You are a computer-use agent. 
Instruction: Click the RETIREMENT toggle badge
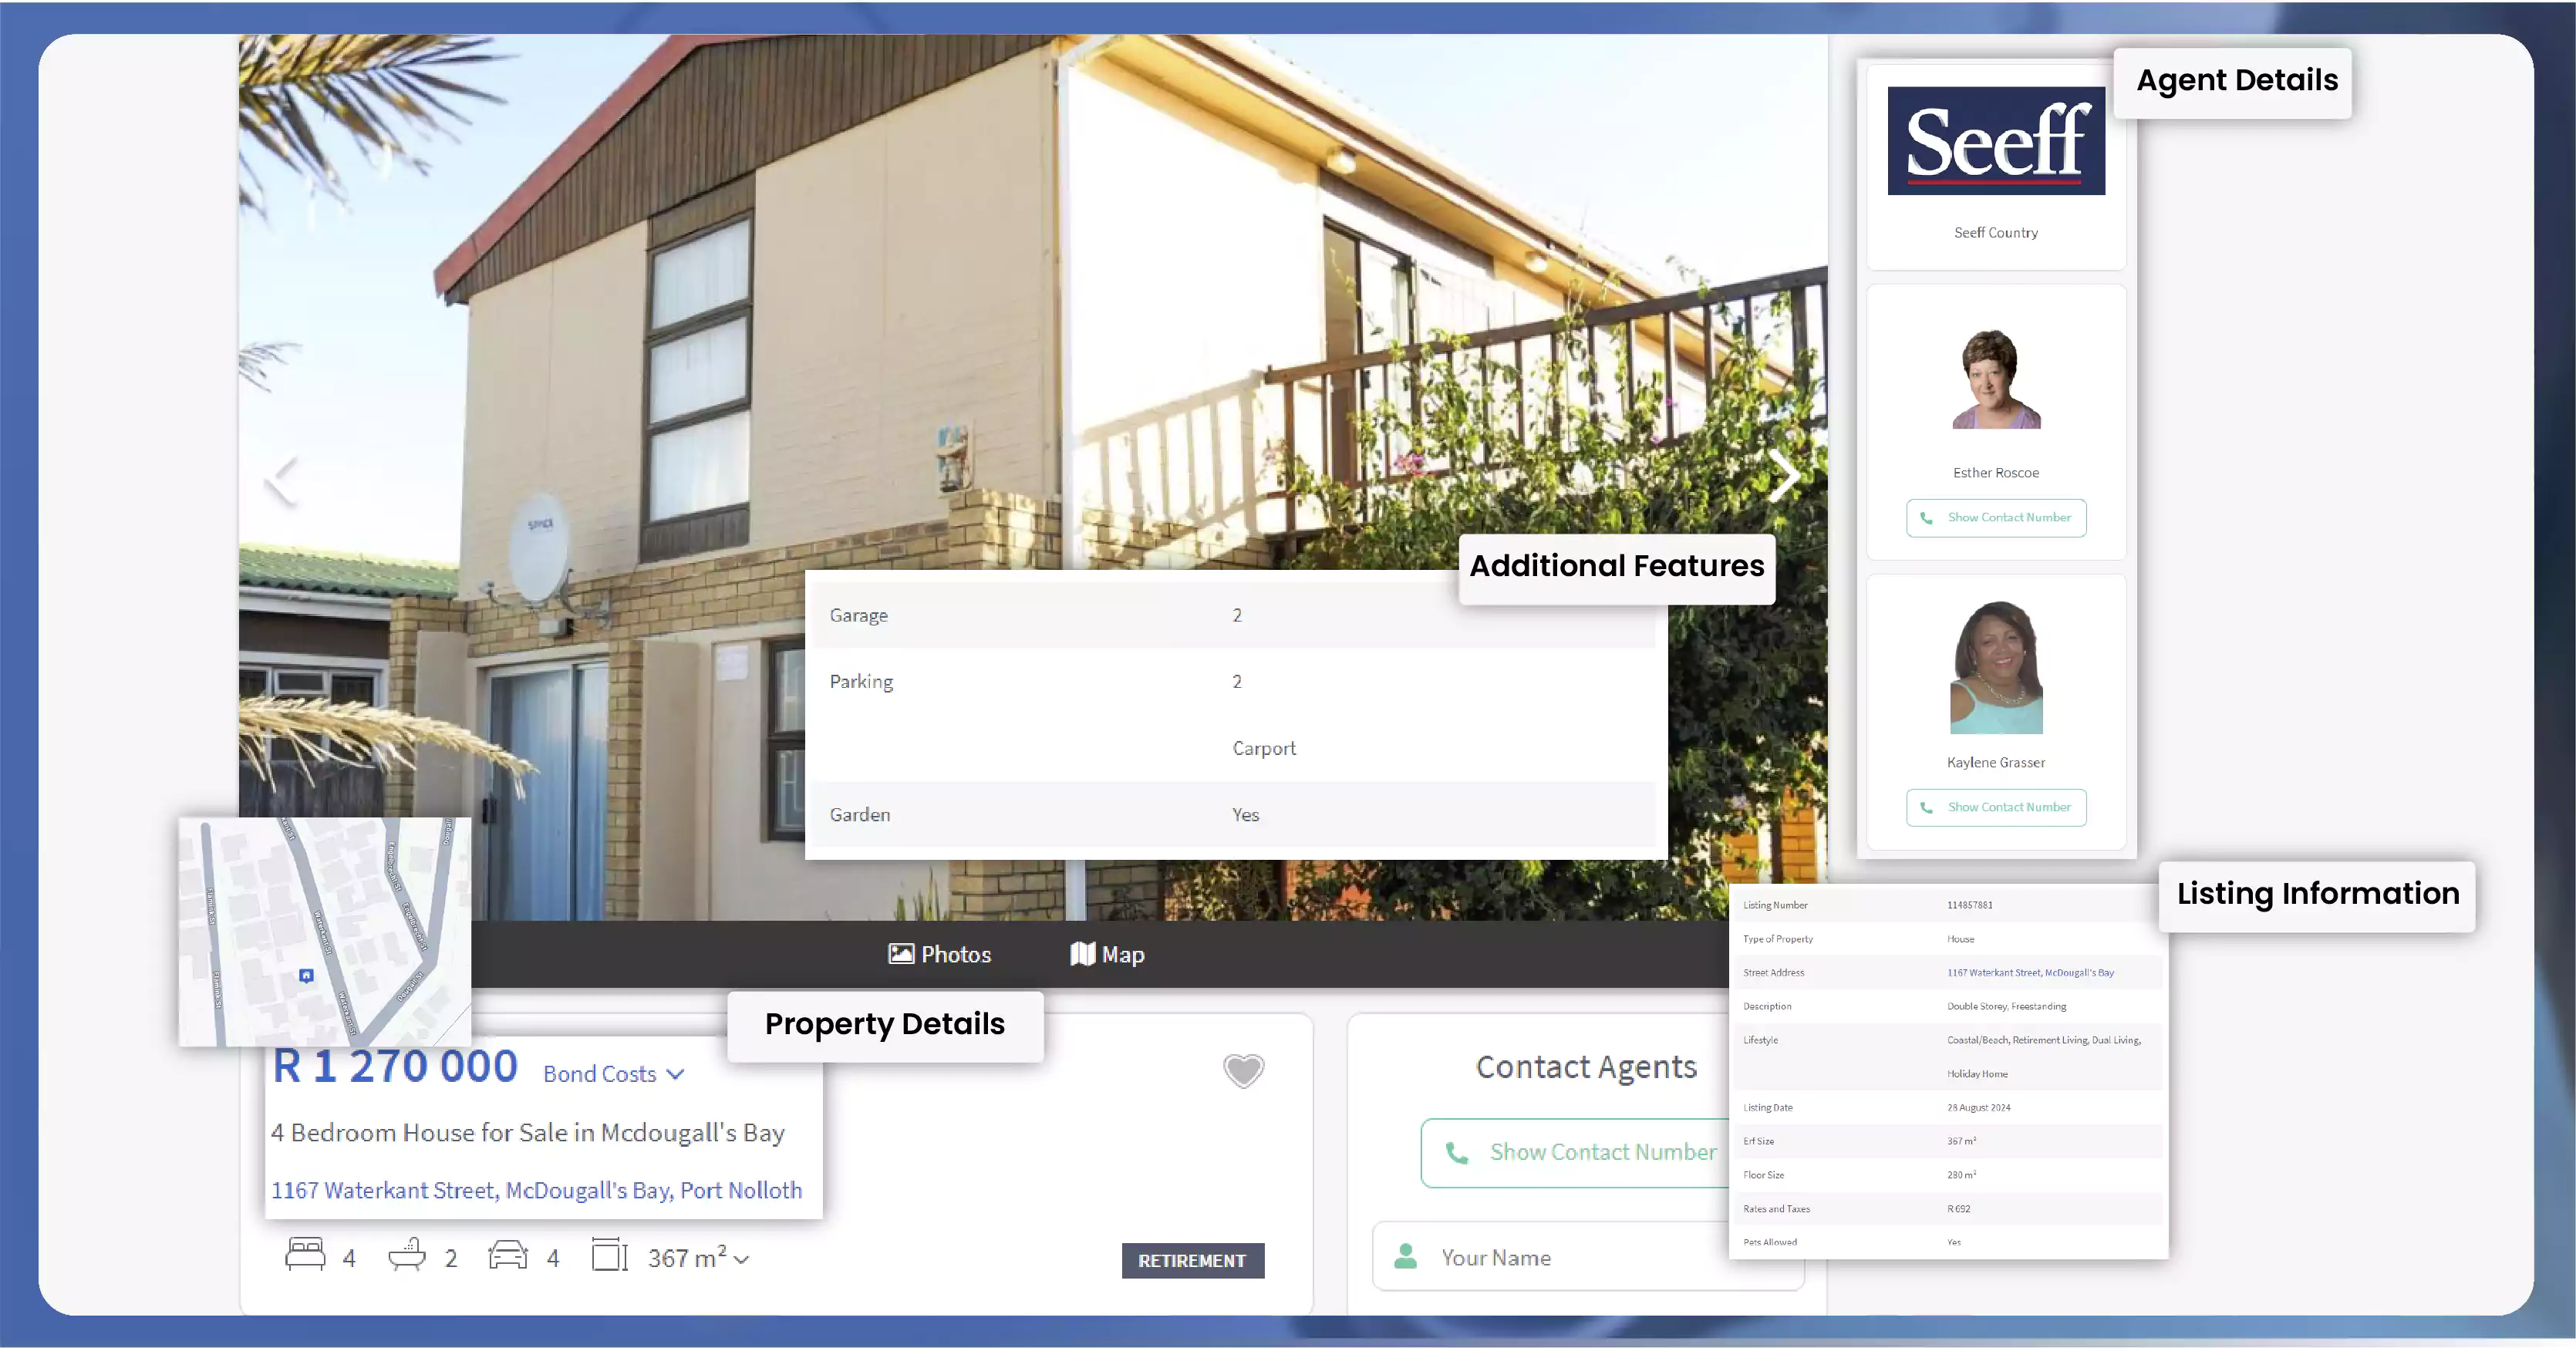coord(1191,1259)
